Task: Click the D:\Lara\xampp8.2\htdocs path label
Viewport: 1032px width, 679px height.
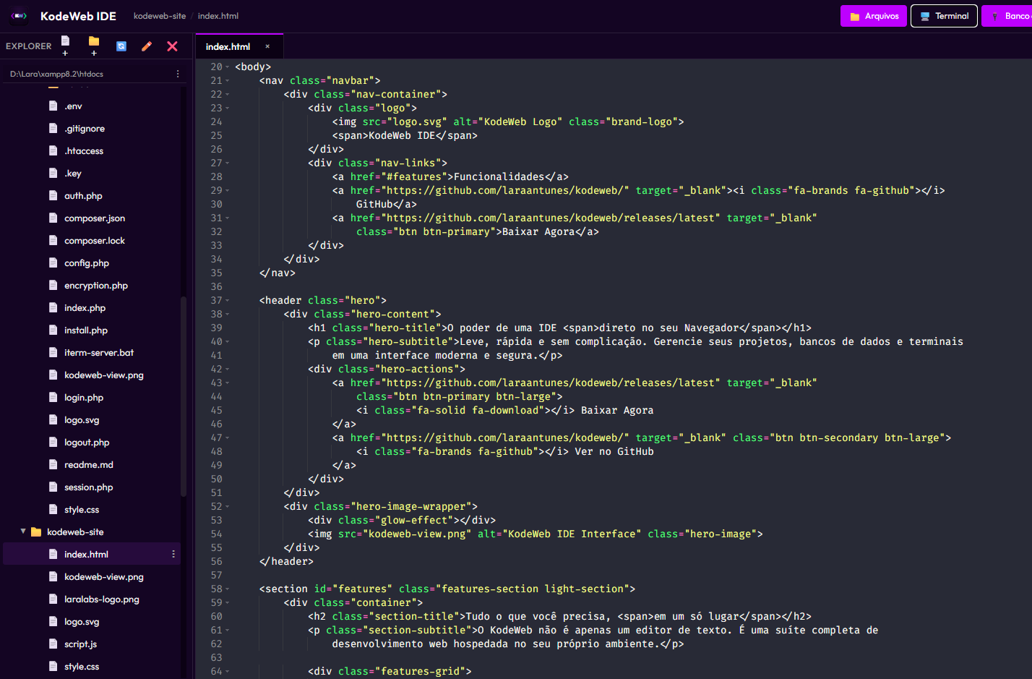Action: click(x=56, y=74)
